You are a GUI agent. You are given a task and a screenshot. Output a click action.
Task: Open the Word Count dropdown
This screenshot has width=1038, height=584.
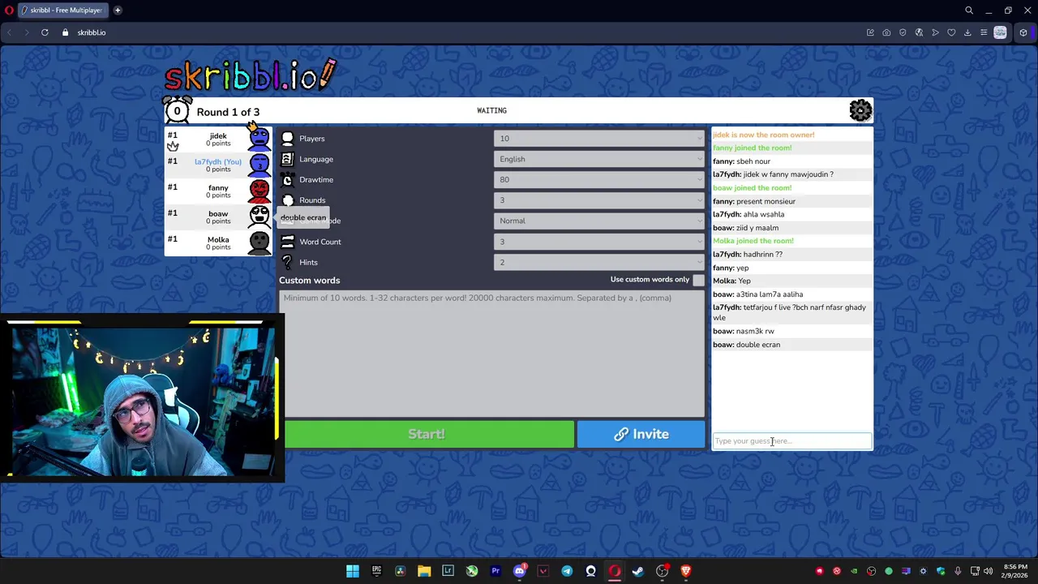point(598,242)
